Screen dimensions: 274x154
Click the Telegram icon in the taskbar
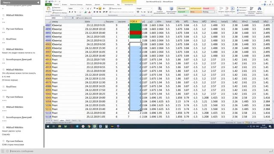pyautogui.click(x=77, y=127)
